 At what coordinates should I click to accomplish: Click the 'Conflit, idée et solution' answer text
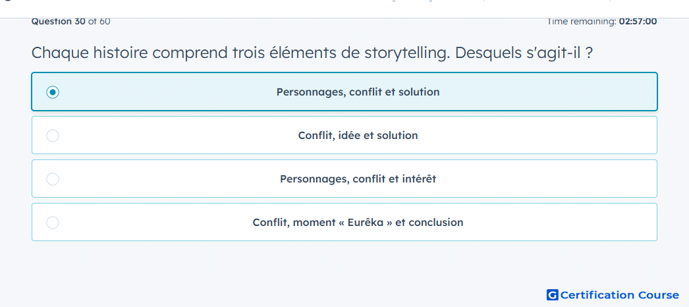click(358, 136)
